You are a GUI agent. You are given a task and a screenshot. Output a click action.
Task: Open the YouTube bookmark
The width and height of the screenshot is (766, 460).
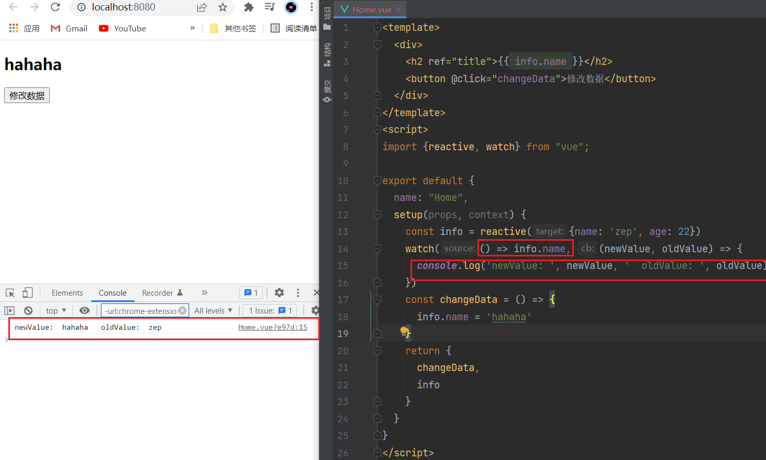[x=123, y=28]
